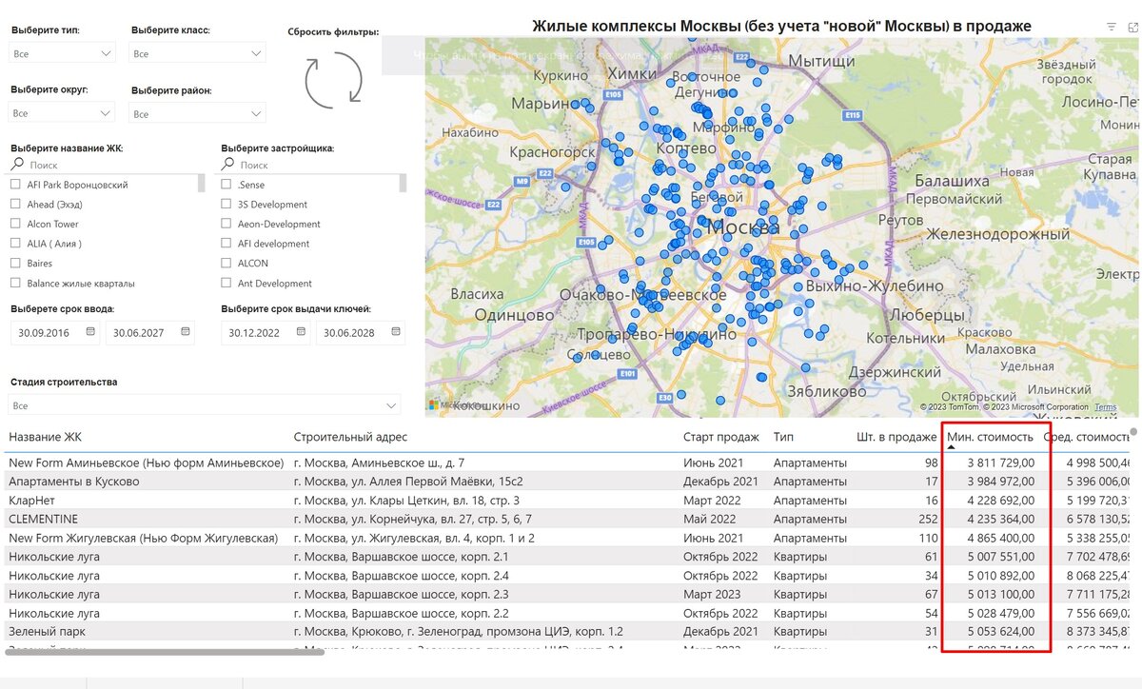The image size is (1142, 689).
Task: Tick the Ant Development checkbox
Action: click(x=226, y=283)
